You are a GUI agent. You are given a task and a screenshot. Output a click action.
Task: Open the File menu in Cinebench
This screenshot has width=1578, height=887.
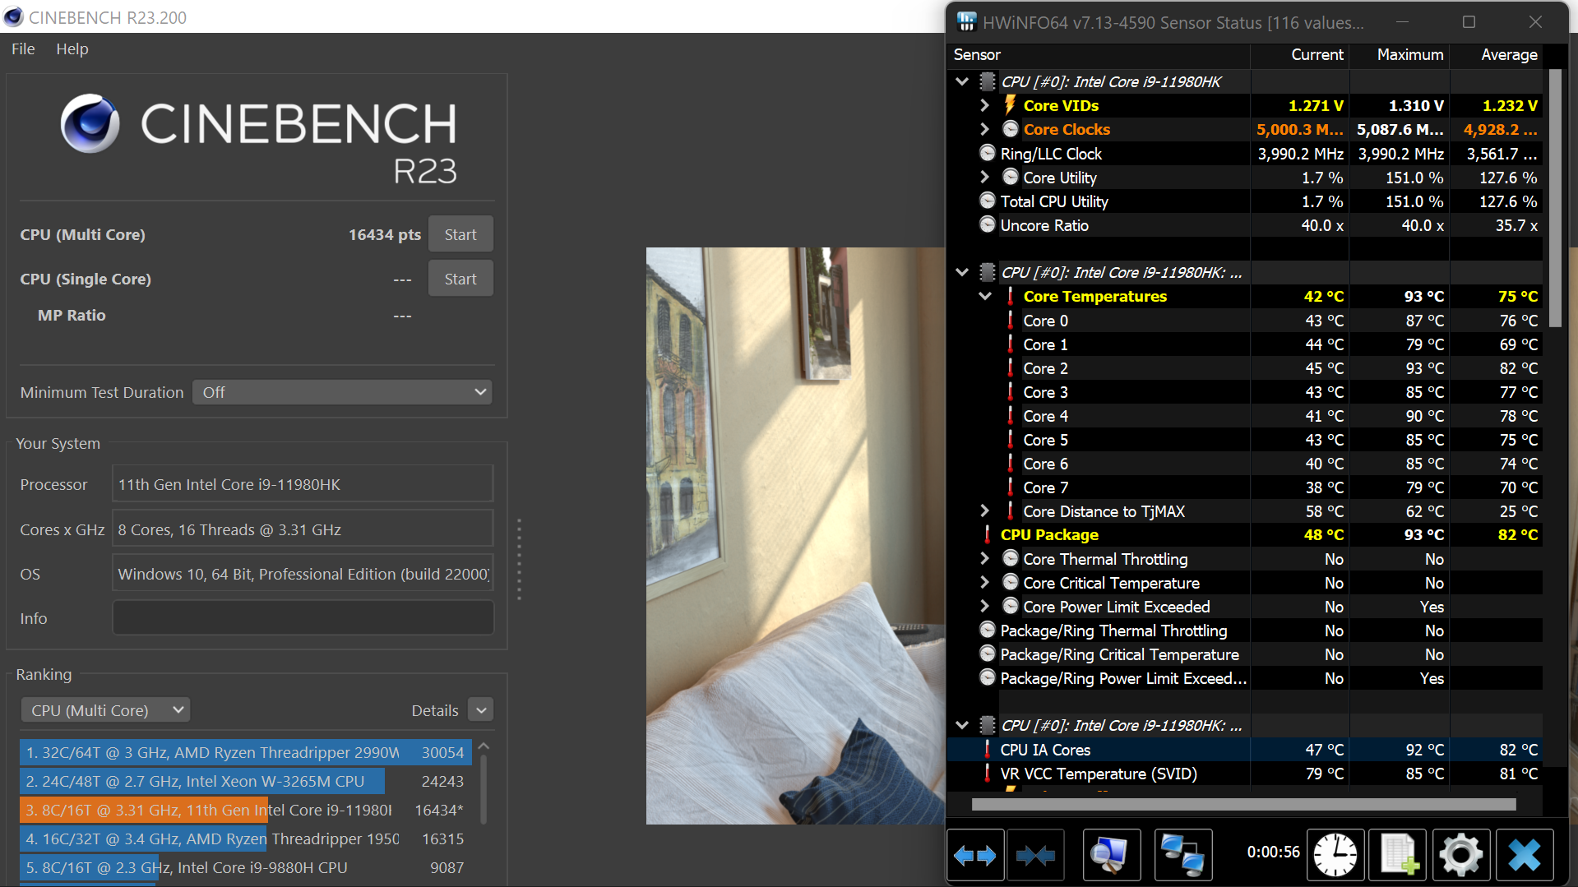(23, 49)
